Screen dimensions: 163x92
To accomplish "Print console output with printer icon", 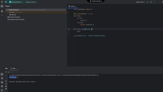I will tap(6, 86).
